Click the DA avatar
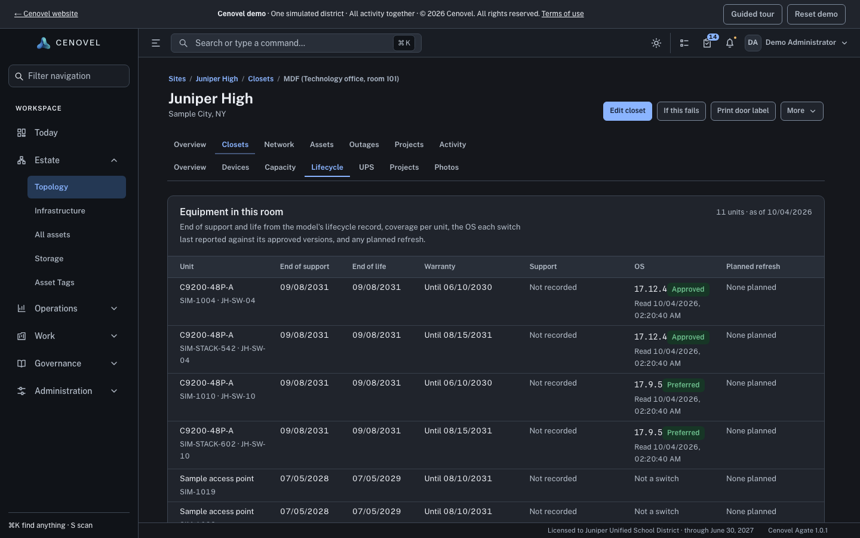Image resolution: width=860 pixels, height=538 pixels. click(752, 43)
